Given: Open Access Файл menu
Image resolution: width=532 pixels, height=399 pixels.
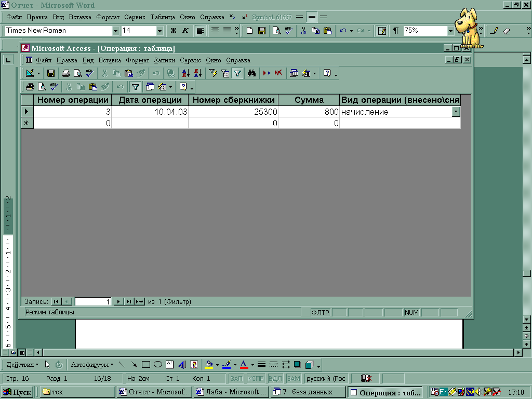Looking at the screenshot, I should (44, 60).
